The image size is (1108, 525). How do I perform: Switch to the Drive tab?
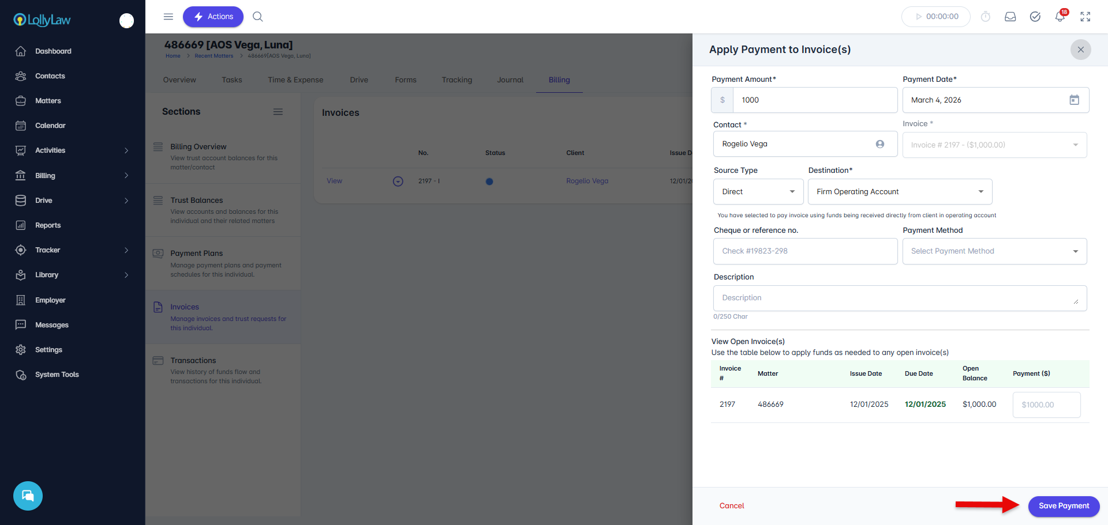tap(359, 80)
